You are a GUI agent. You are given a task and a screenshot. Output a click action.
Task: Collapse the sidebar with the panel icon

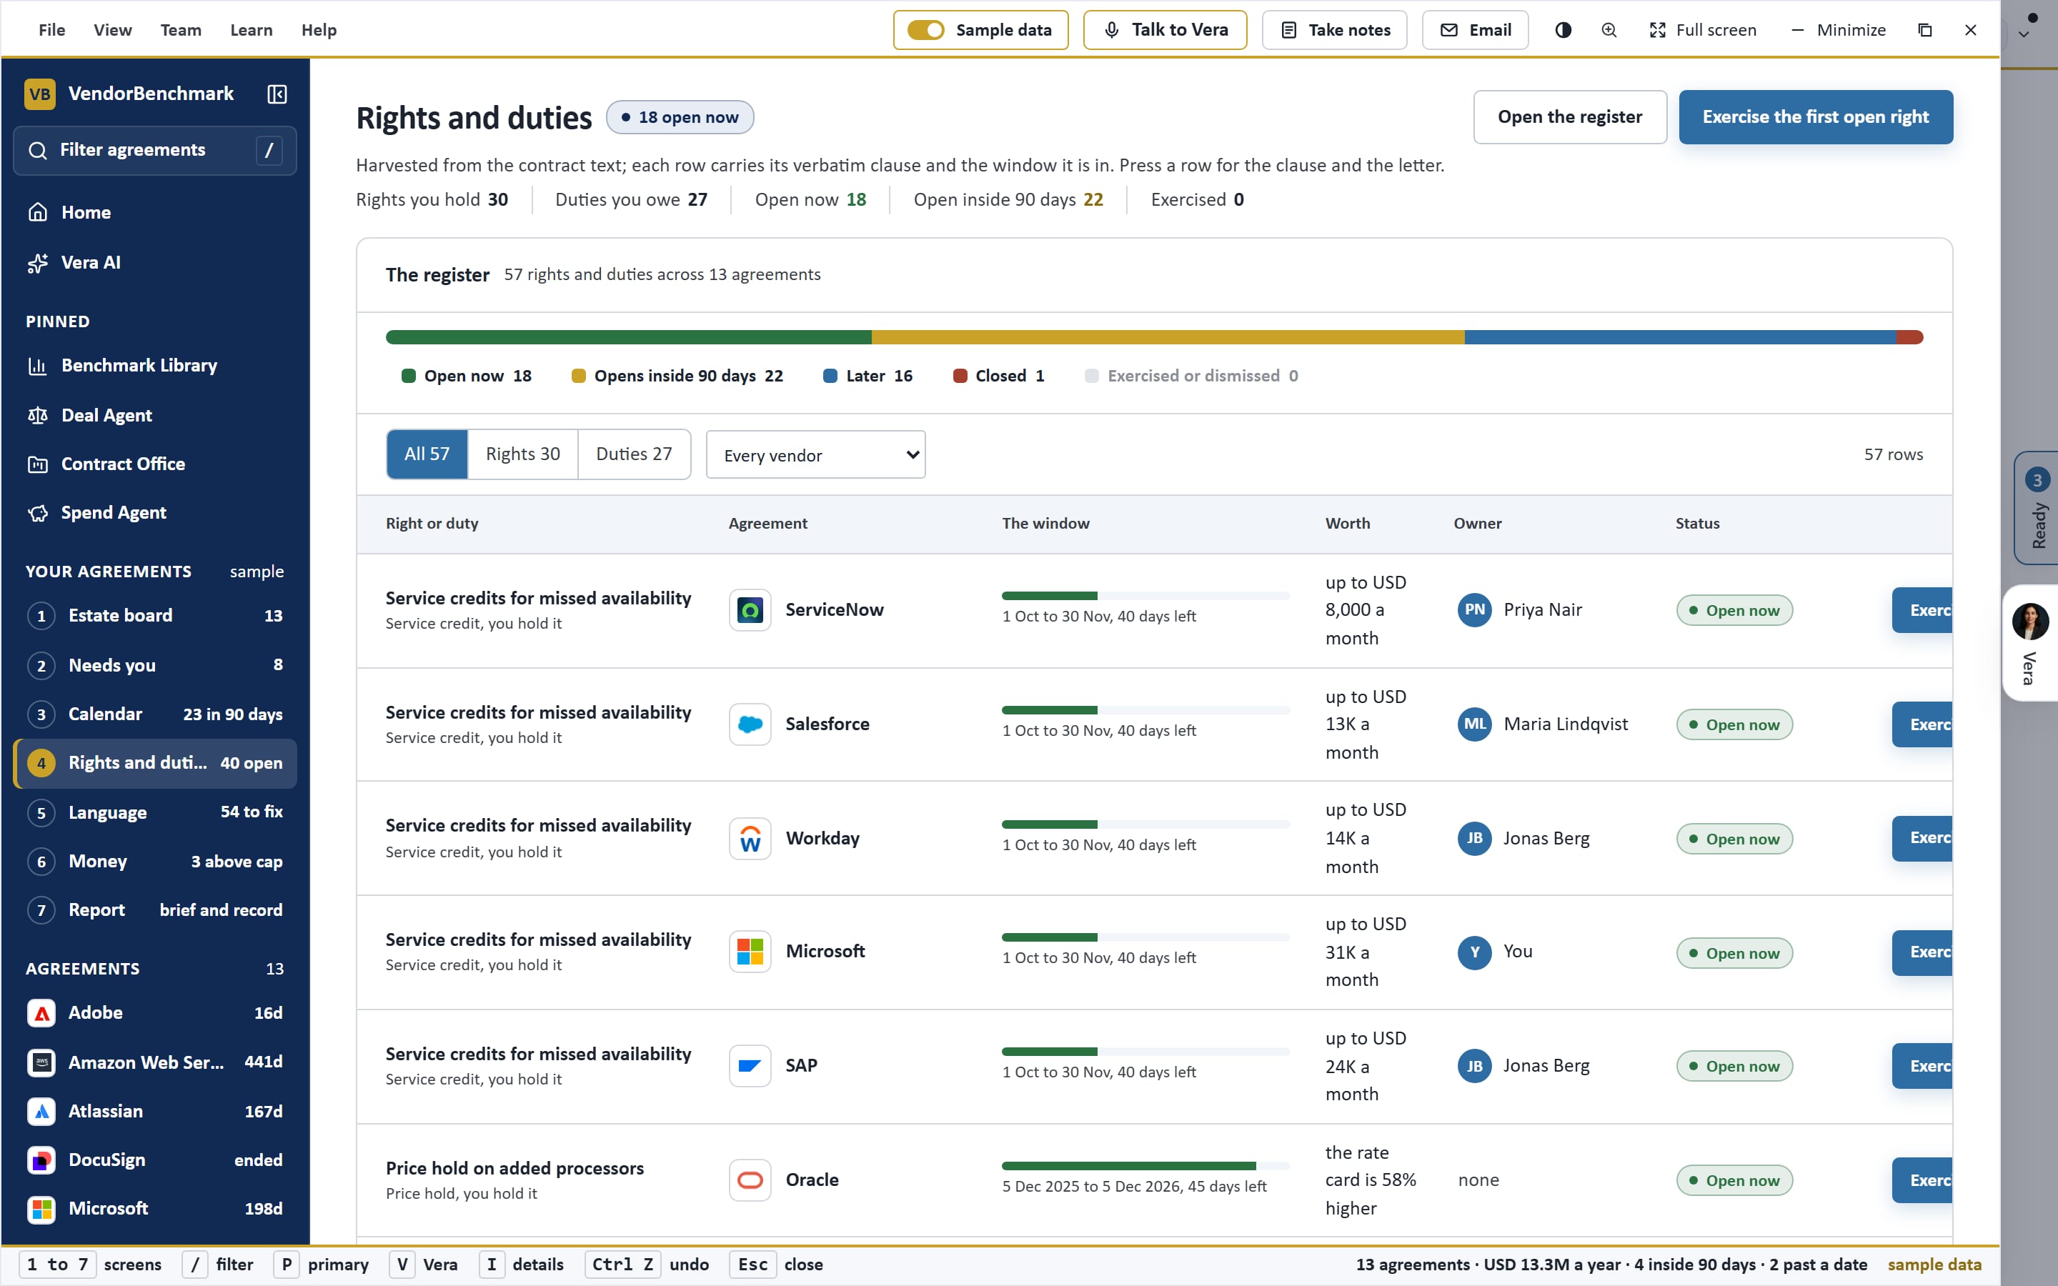click(x=277, y=94)
